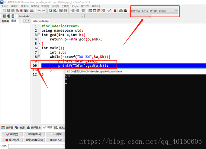206x149 pixels.
Task: Click the Save All toolbar icon
Action: click(17, 11)
